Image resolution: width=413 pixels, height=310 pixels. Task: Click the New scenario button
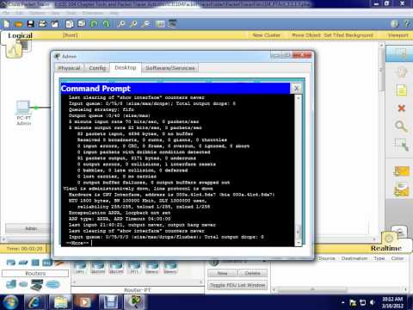click(222, 273)
